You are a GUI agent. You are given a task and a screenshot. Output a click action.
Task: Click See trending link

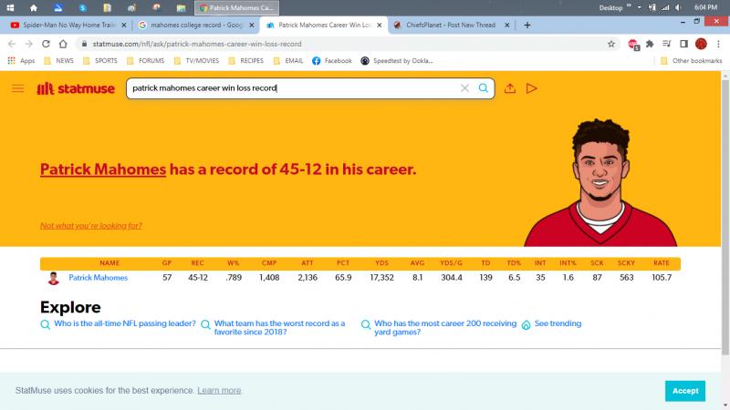point(558,323)
